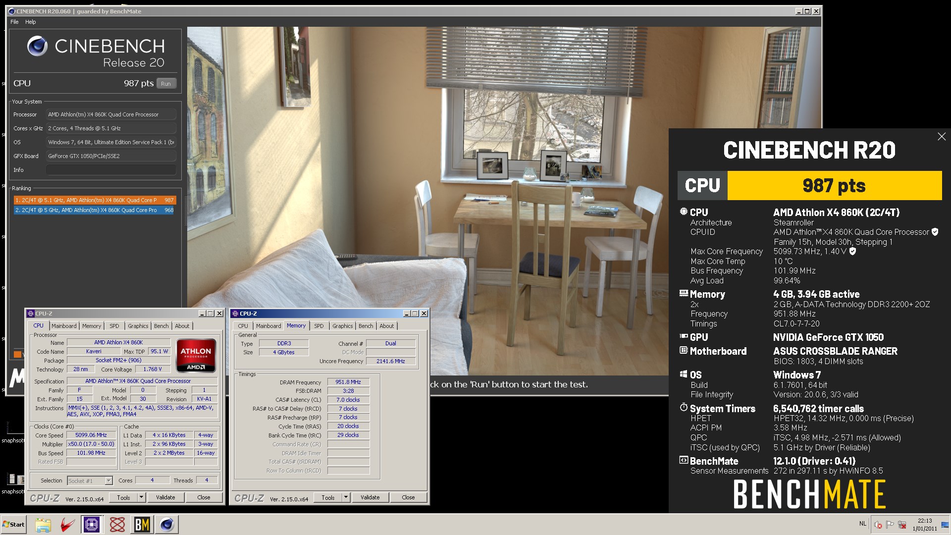Open the Bench tab in left CPU-Z

tap(161, 326)
